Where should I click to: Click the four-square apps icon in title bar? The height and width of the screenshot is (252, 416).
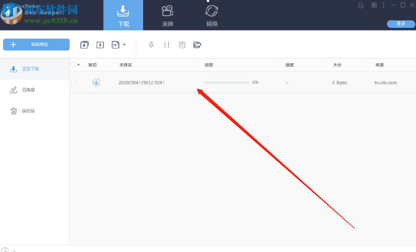coord(374,5)
